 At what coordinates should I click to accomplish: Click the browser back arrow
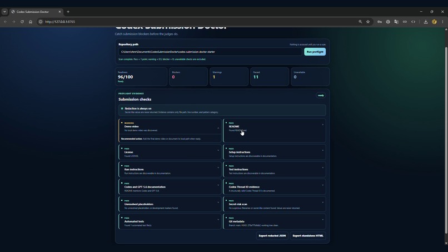(x=5, y=22)
